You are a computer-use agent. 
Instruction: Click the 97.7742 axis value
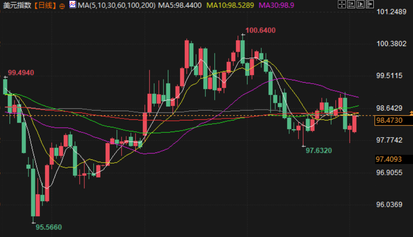point(389,140)
